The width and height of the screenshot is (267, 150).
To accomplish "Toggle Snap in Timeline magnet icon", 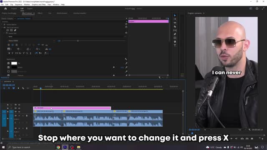I will pos(9,88).
